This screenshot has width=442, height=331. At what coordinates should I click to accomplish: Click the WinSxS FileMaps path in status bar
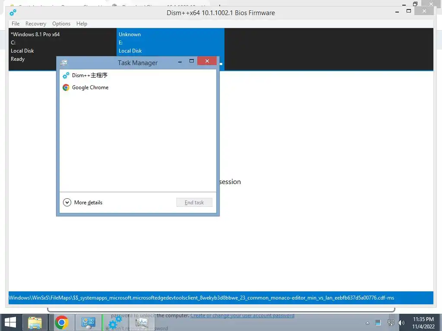201,298
